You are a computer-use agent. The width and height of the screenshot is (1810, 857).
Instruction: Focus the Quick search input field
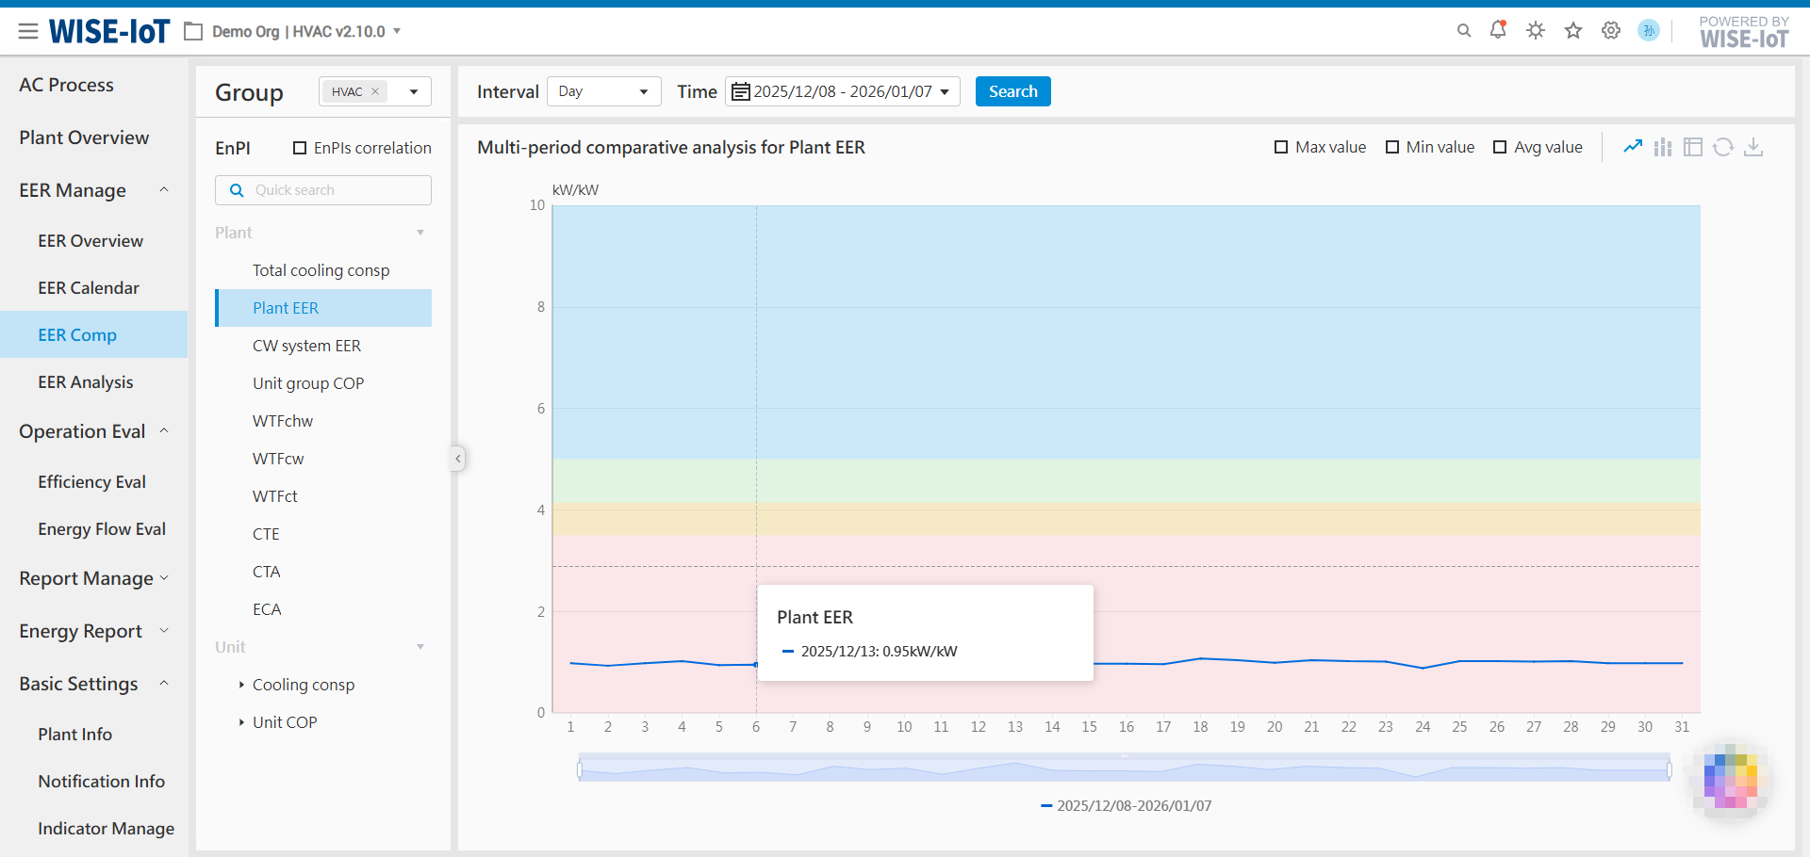click(335, 190)
